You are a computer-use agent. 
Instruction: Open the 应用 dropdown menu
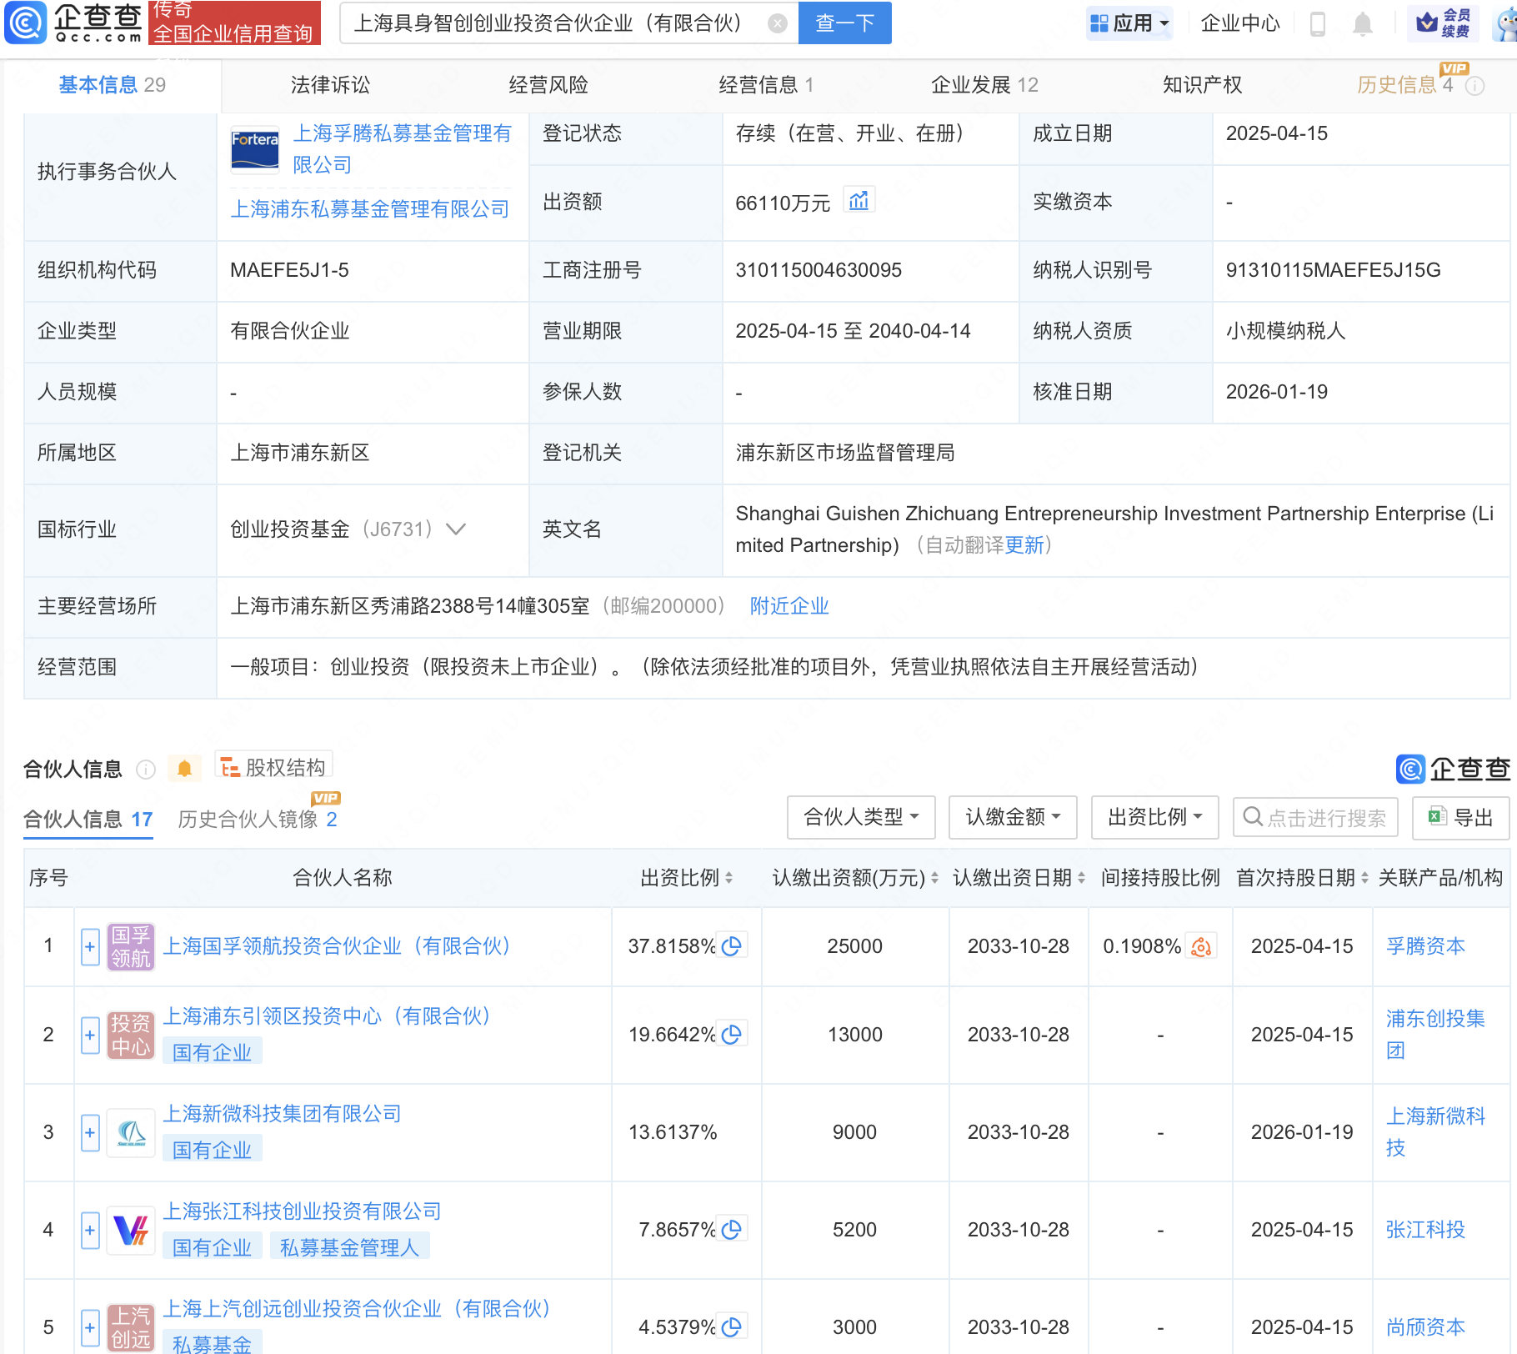1130,23
